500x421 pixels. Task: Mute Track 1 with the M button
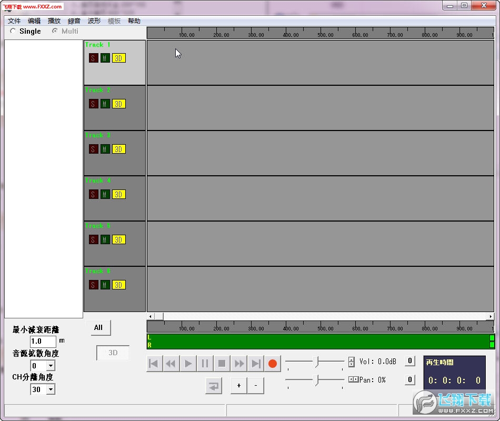pyautogui.click(x=105, y=58)
